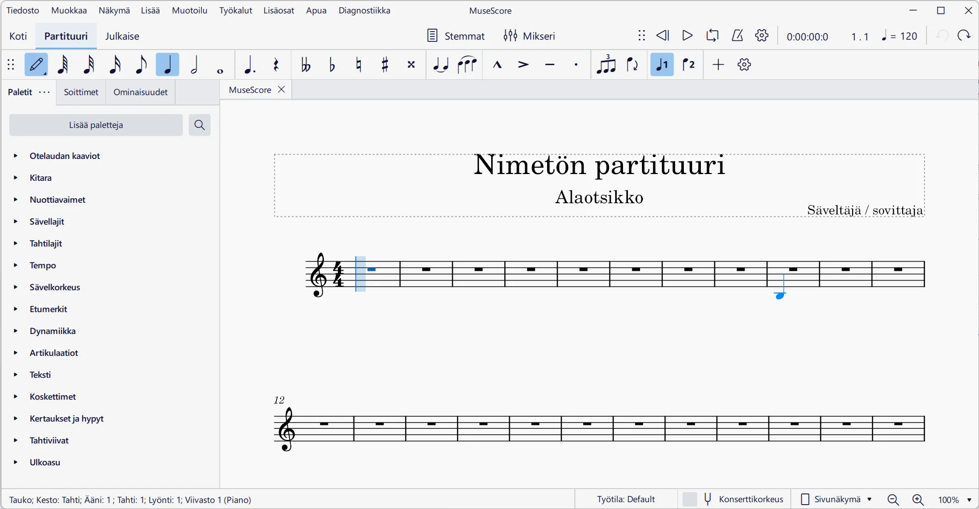
Task: Switch to voice 2
Action: (x=689, y=65)
